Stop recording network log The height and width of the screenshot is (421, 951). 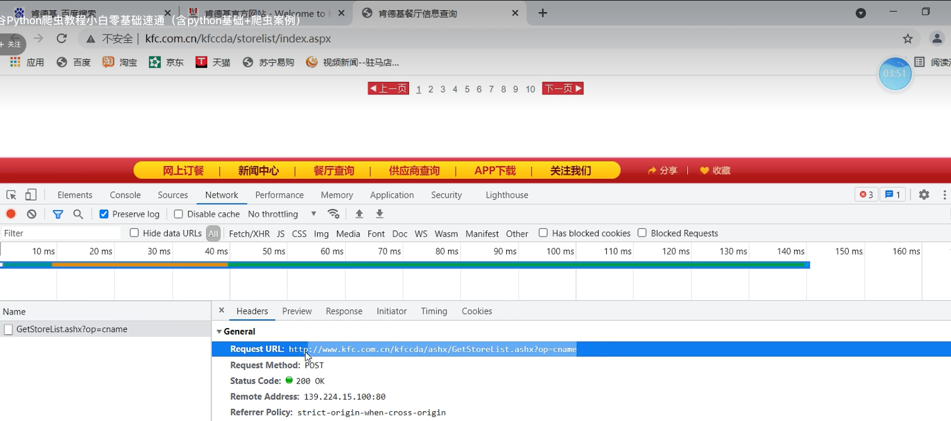pos(11,214)
